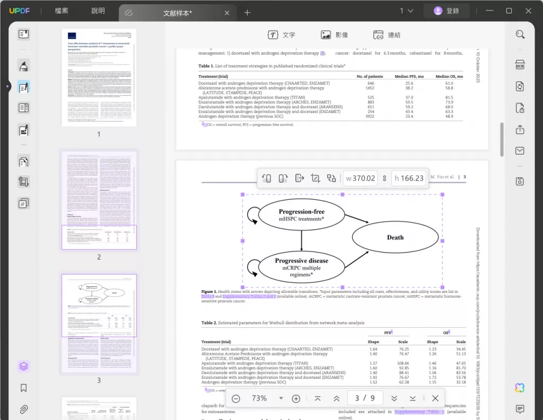Viewport: 543px width, 420px height.
Task: Select the 連結 add link tool
Action: [x=387, y=35]
